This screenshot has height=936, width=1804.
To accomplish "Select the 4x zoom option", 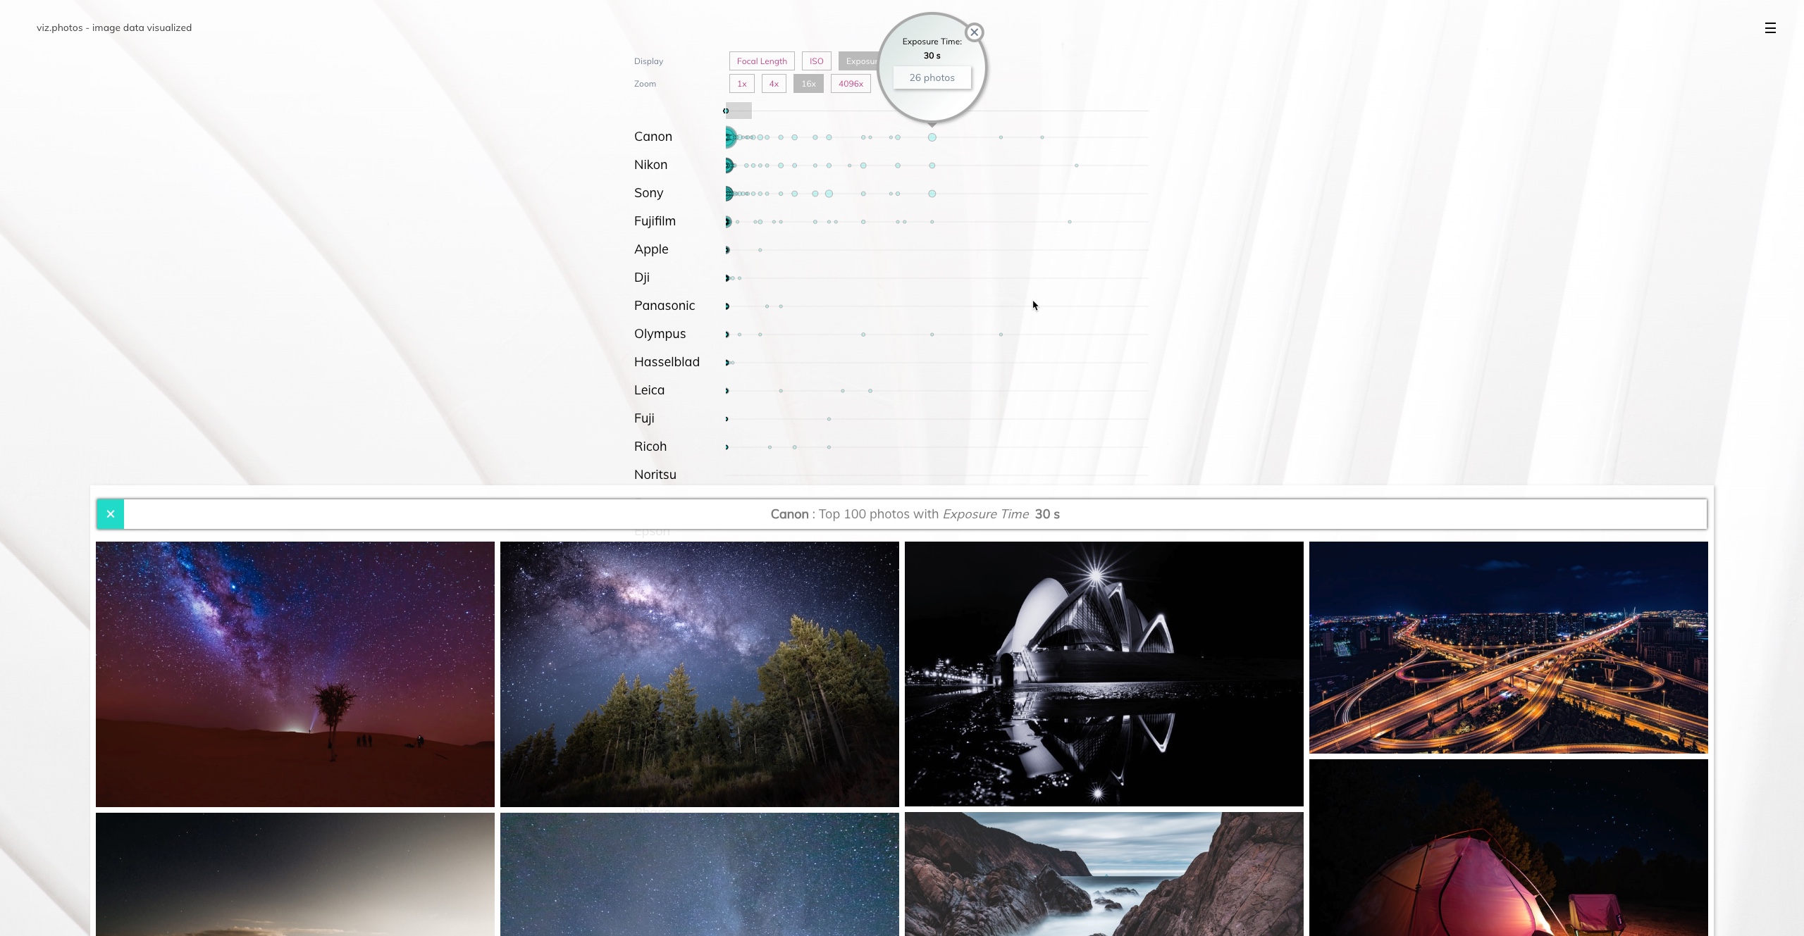I will [x=774, y=83].
